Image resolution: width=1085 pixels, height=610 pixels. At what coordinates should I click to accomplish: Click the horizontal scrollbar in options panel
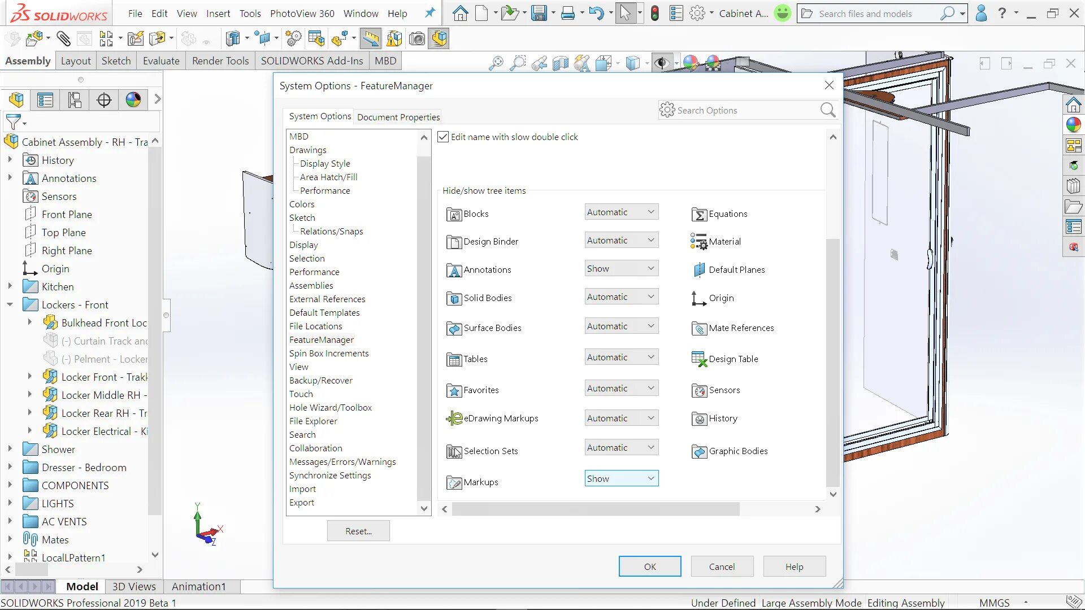click(x=596, y=509)
